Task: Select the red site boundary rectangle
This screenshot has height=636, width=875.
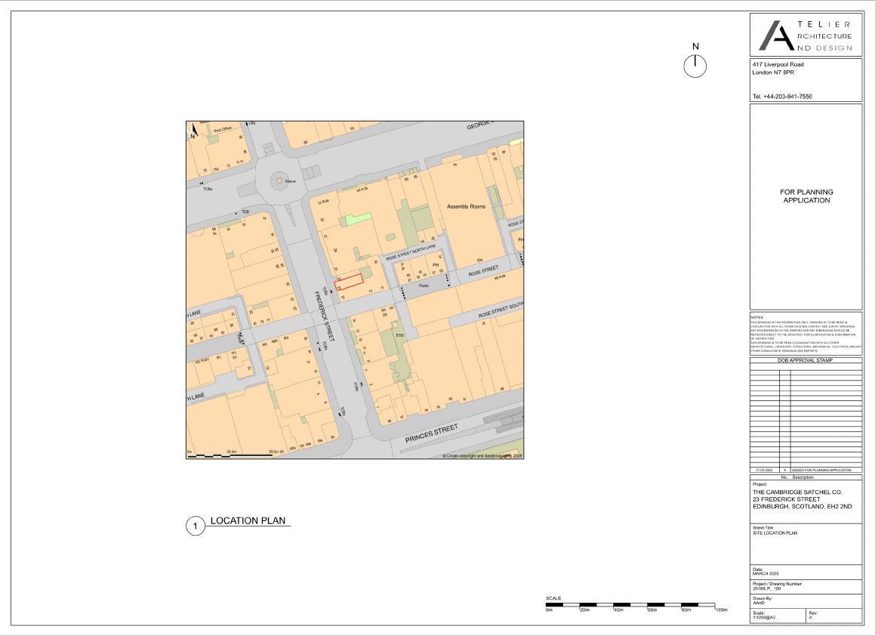Action: (349, 282)
